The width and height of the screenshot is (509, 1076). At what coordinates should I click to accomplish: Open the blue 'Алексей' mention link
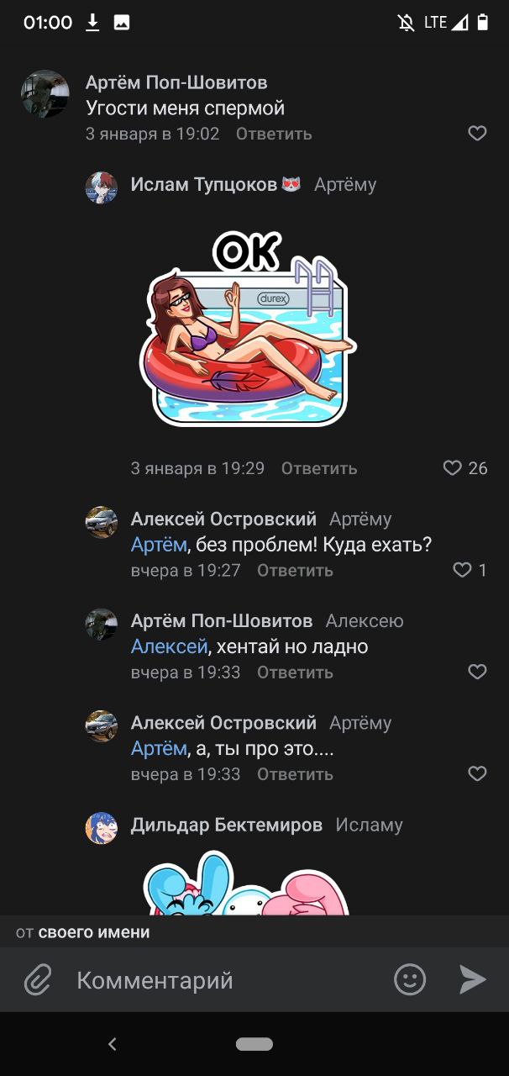169,646
